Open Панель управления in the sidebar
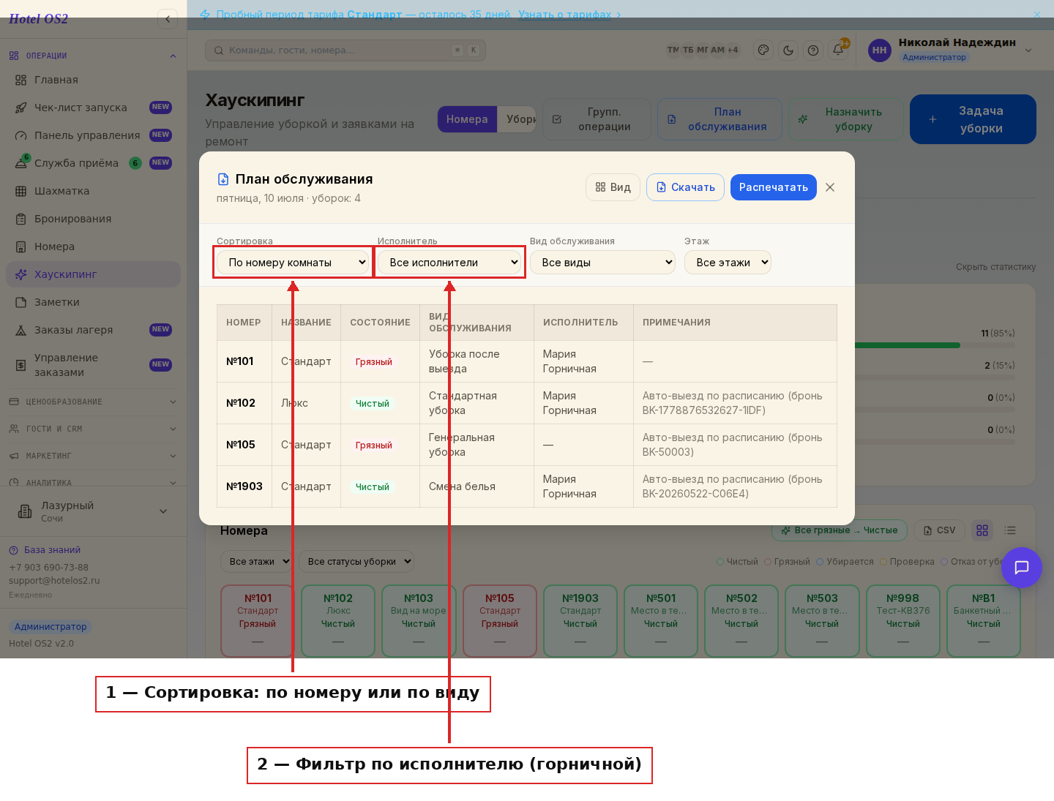Screen dimensions: 1054x801 click(93, 135)
